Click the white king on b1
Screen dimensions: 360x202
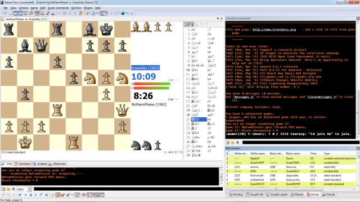(x=25, y=143)
